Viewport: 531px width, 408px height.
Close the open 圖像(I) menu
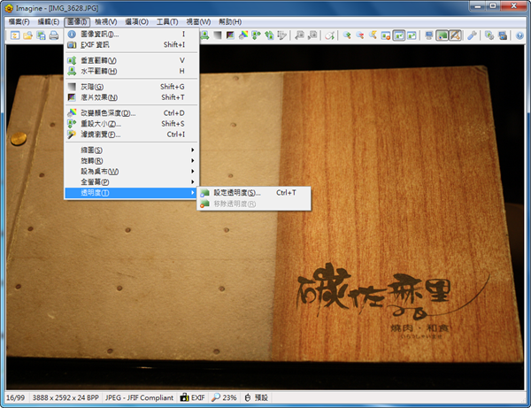pos(77,22)
